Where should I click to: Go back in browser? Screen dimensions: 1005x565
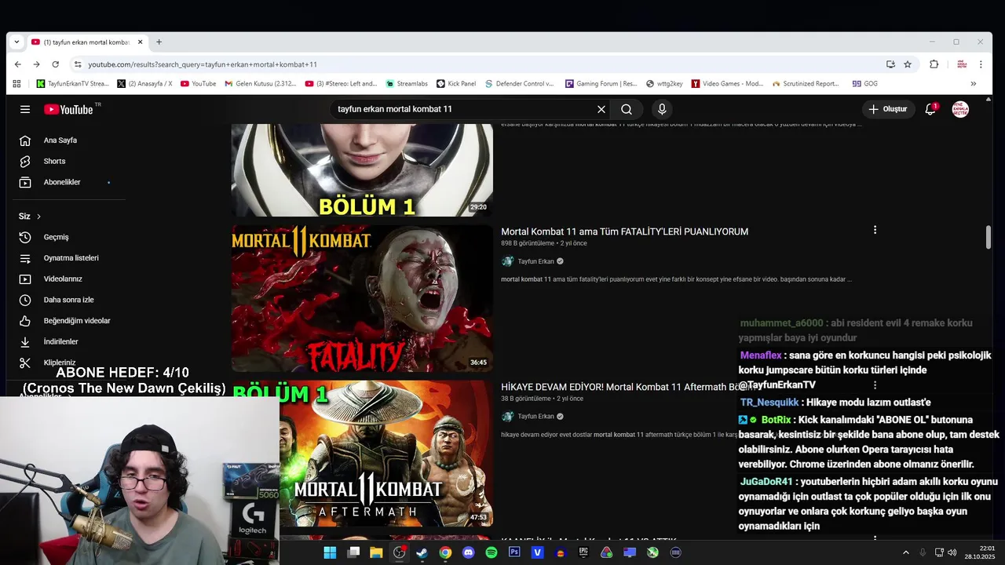click(x=18, y=64)
